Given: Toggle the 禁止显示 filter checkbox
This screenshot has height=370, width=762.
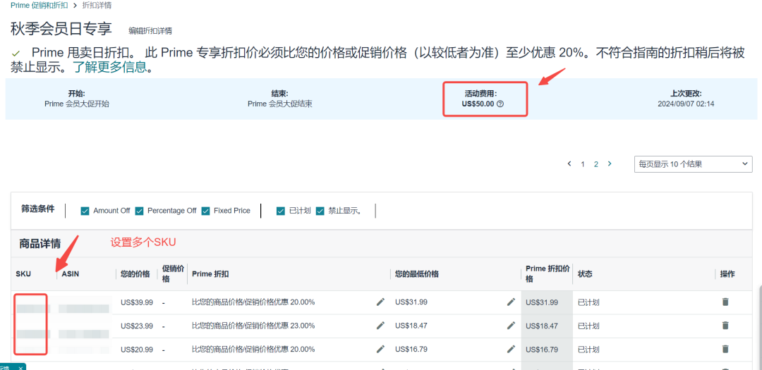Looking at the screenshot, I should pyautogui.click(x=320, y=211).
